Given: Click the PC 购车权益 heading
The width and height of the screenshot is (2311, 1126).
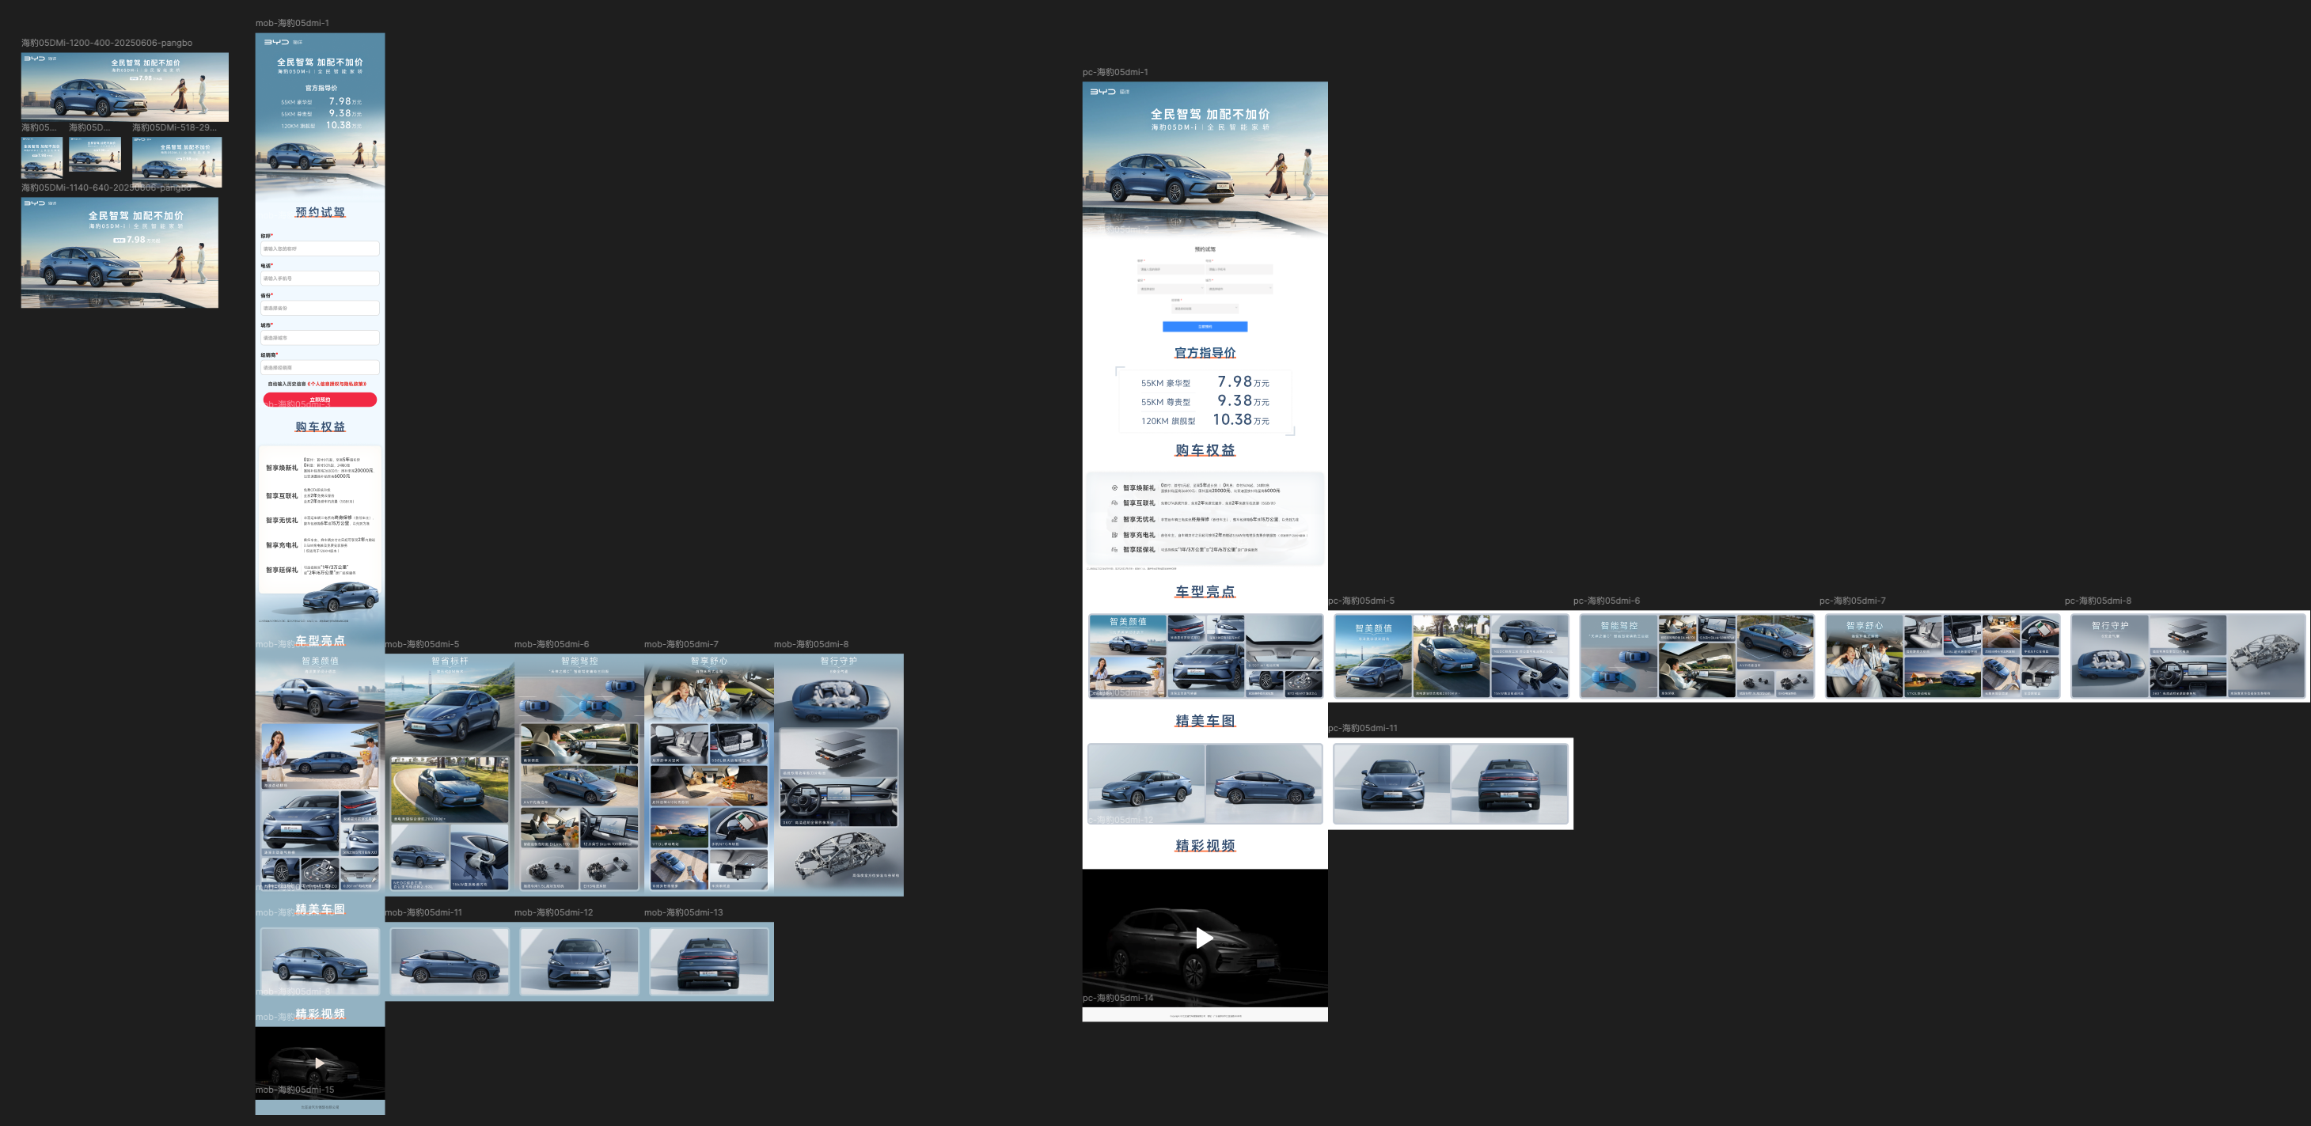Looking at the screenshot, I should click(x=1205, y=449).
